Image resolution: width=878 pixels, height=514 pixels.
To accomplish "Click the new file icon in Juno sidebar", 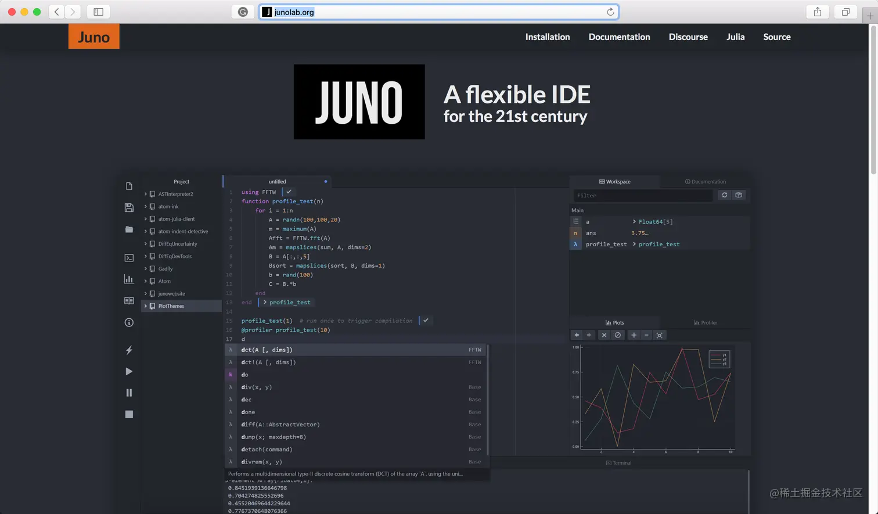I will point(129,186).
